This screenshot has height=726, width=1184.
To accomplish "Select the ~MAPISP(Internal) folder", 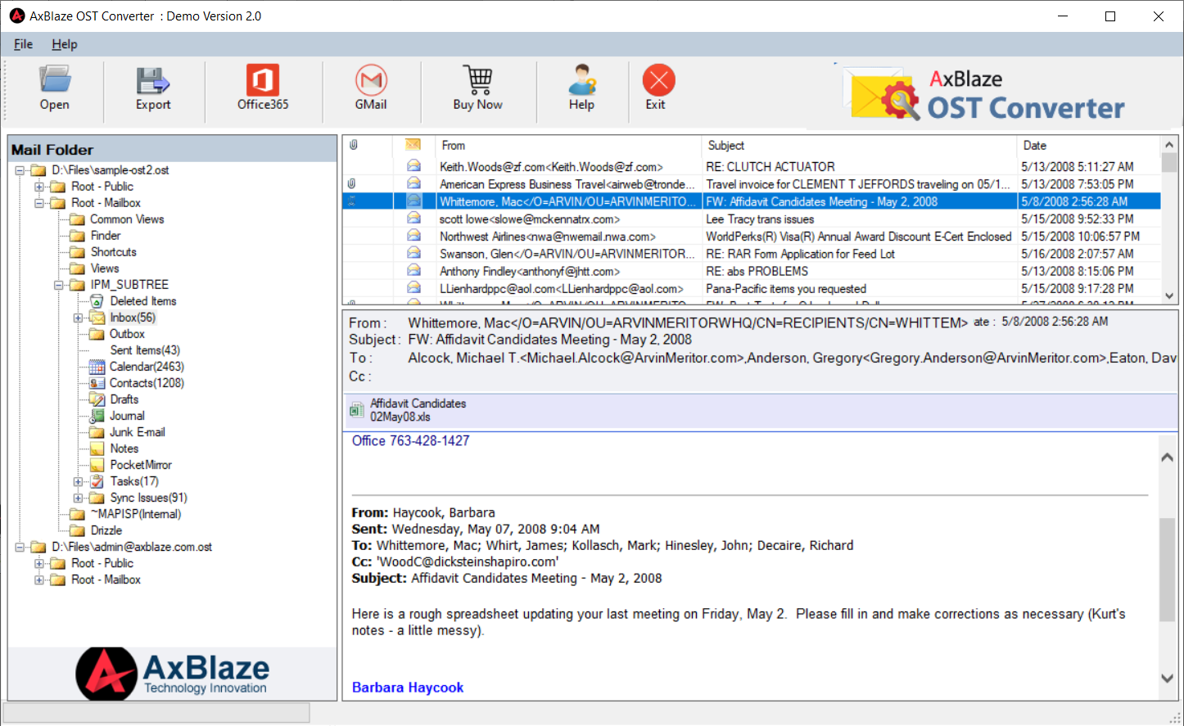I will [136, 514].
